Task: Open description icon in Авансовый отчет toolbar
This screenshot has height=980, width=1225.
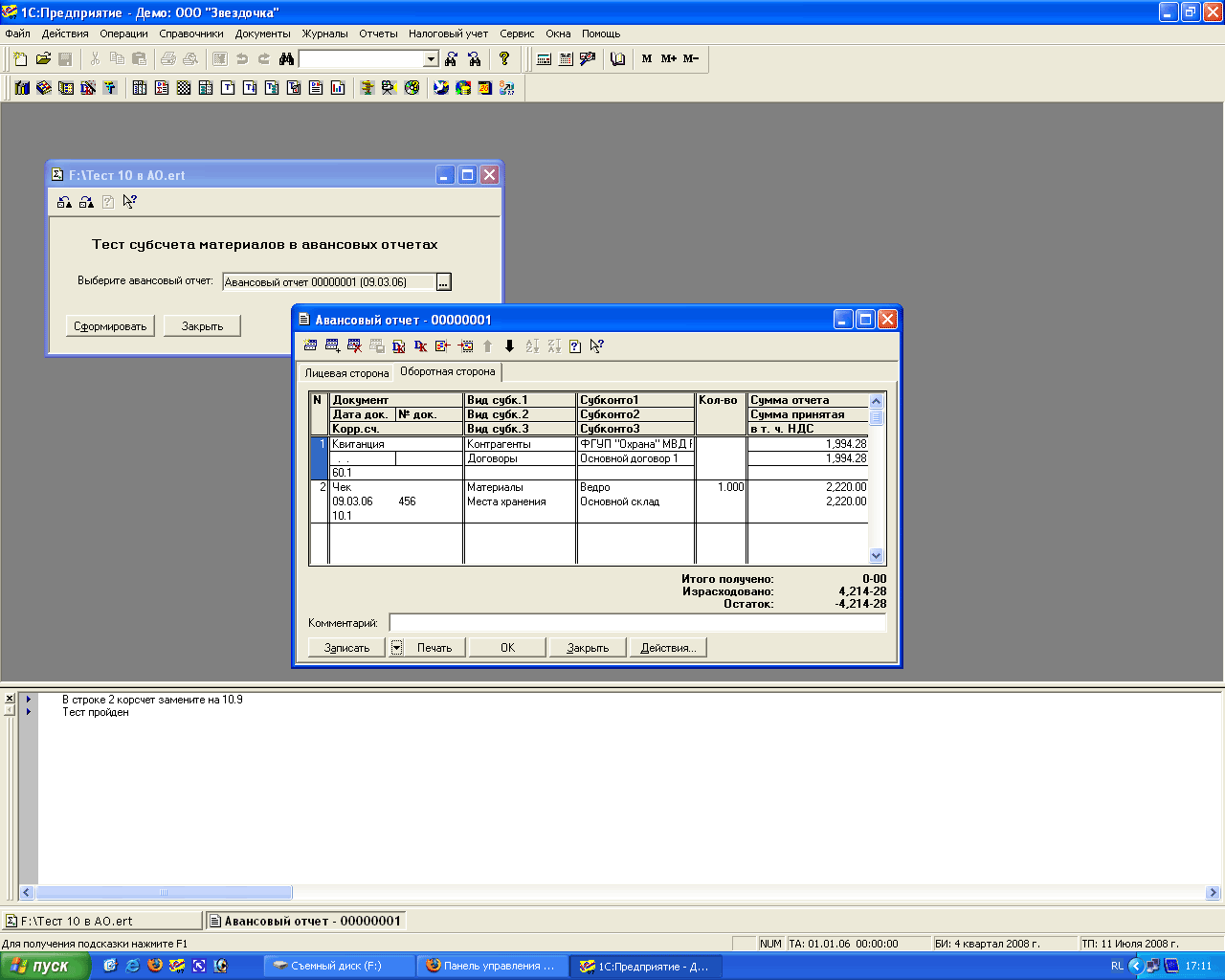Action: pyautogui.click(x=575, y=346)
